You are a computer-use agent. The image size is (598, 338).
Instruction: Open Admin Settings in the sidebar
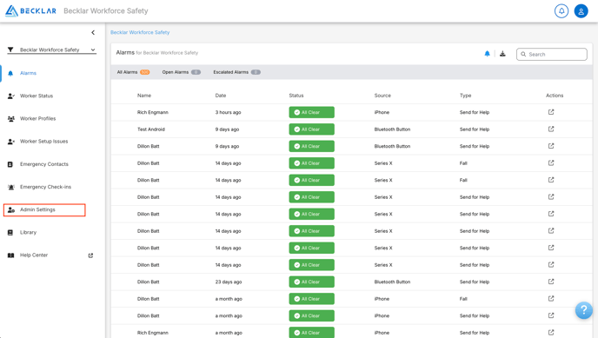(x=37, y=209)
